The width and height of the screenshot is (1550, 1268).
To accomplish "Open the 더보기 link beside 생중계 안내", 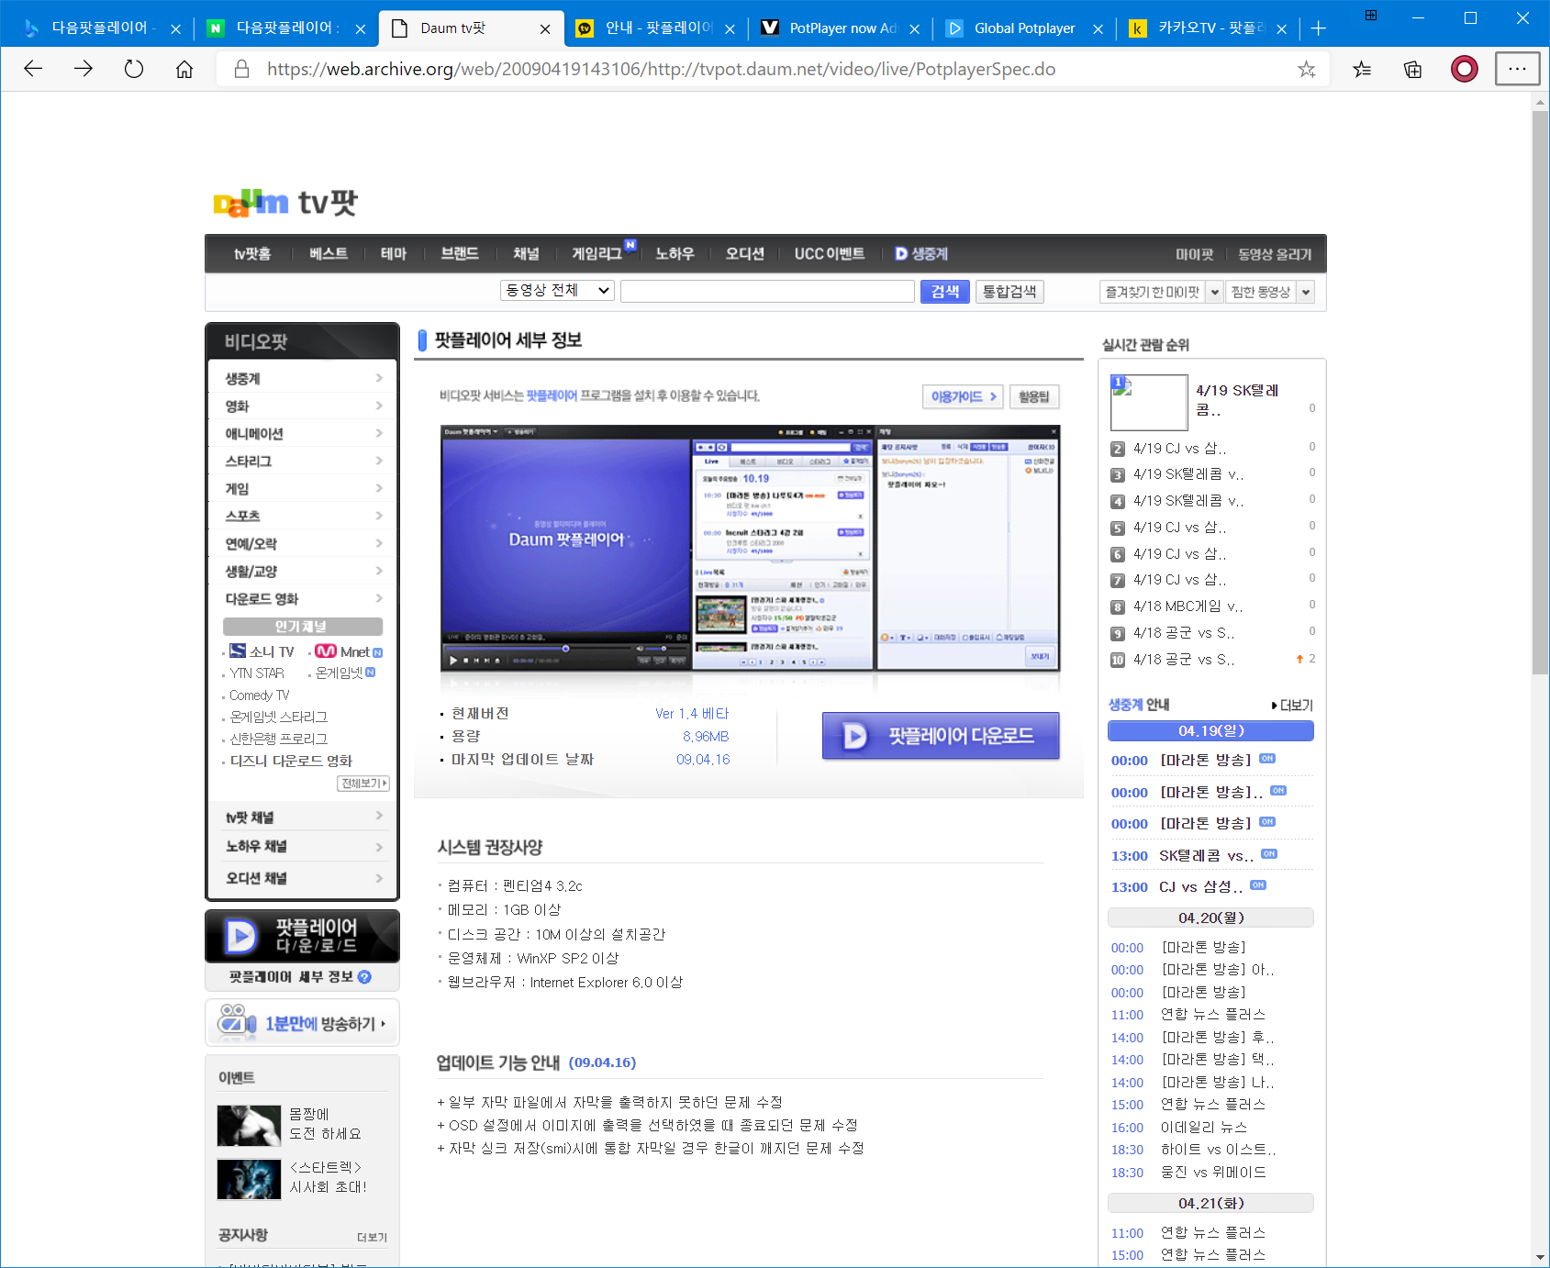I will tap(1292, 705).
